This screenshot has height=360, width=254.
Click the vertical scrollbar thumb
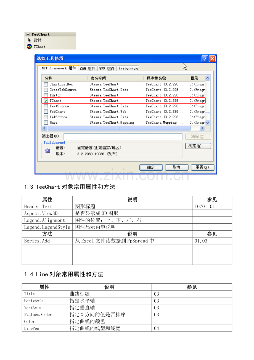coord(208,113)
